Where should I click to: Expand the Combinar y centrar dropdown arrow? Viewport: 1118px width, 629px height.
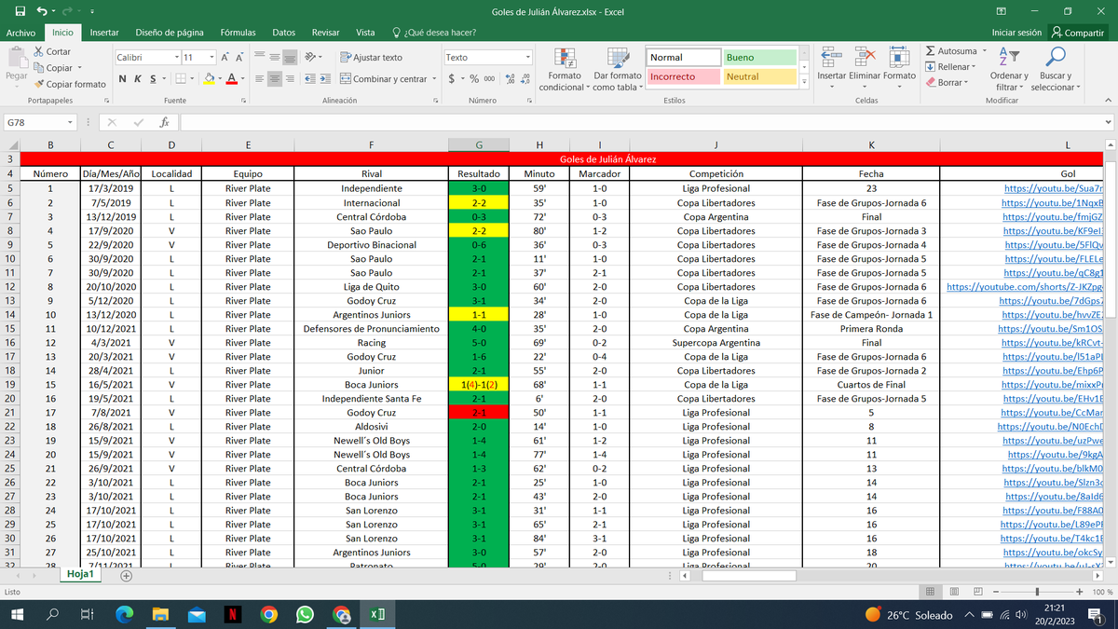(433, 79)
